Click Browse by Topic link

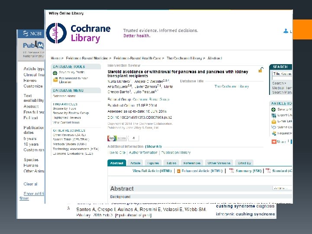pyautogui.click(x=65, y=108)
